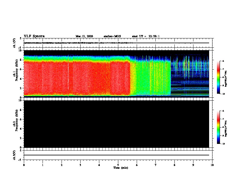Screen dimensions: 239x185
Task: Select the date text "Mar.12, 2020"
Action: click(84, 36)
